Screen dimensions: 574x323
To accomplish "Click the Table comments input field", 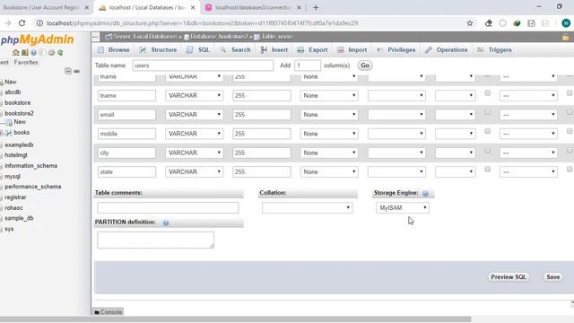I will pyautogui.click(x=168, y=207).
